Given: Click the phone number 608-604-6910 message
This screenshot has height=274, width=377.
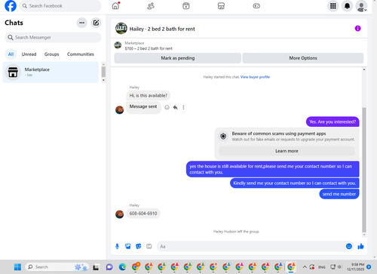Looking at the screenshot, I should point(143,214).
